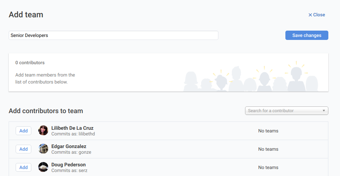The height and width of the screenshot is (176, 340).
Task: Click Edgar Gonzalez's avatar picture
Action: coord(43,149)
